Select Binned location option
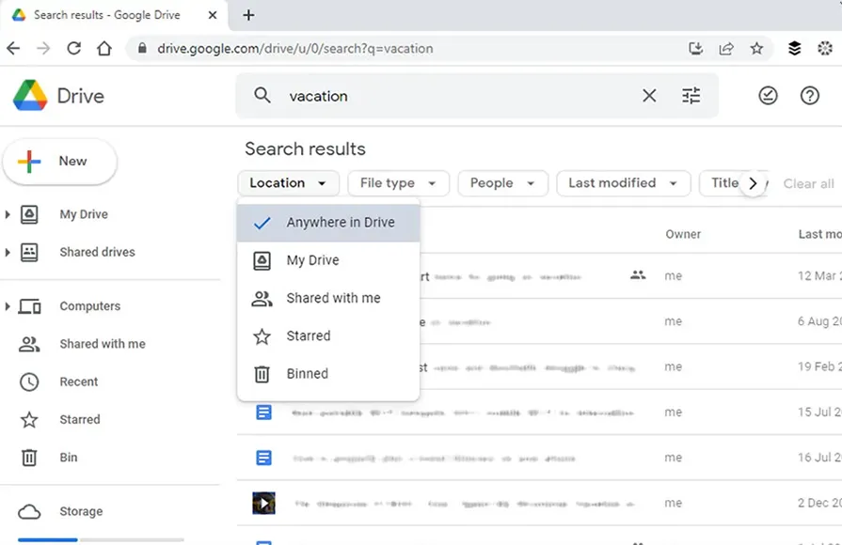 click(x=307, y=373)
